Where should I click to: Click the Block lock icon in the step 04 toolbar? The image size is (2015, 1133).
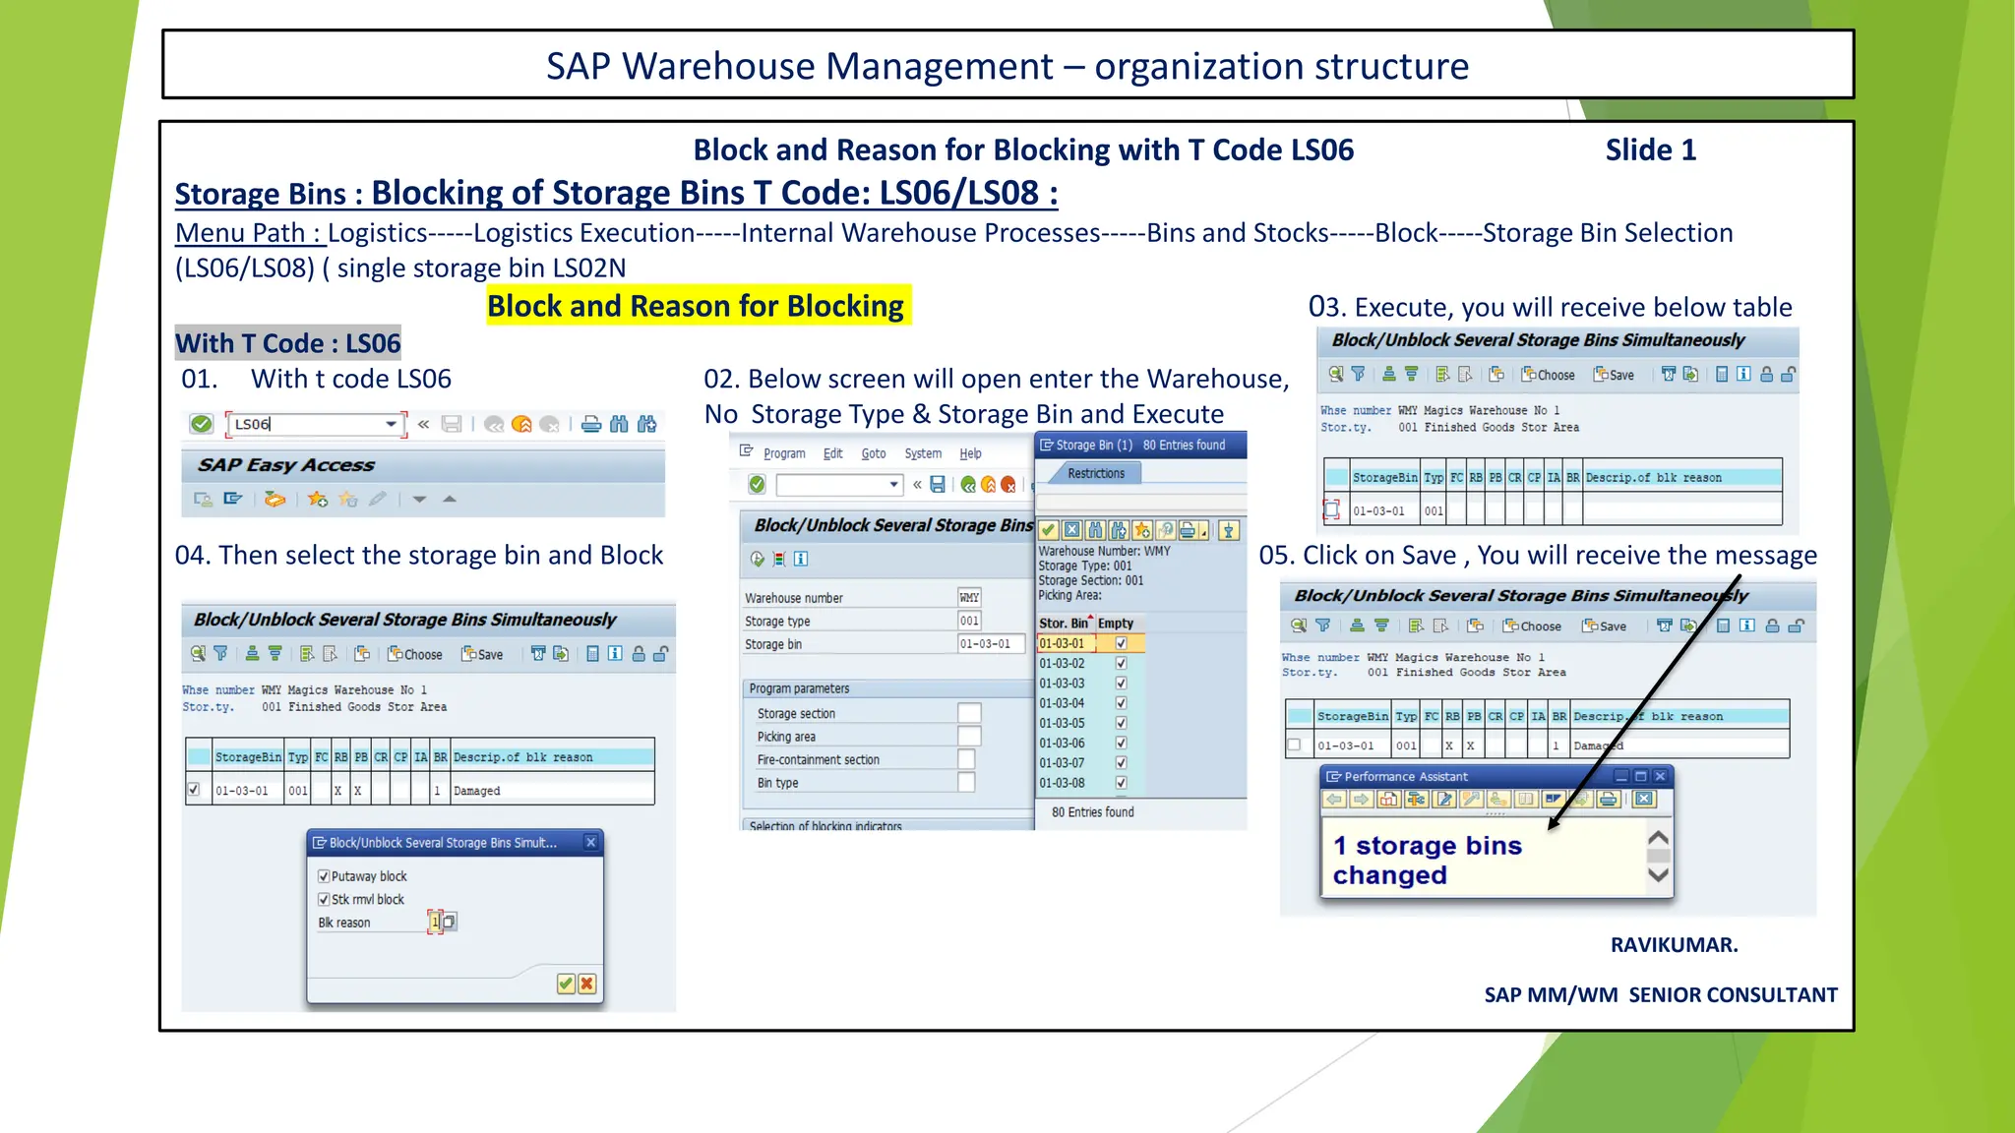pos(639,654)
